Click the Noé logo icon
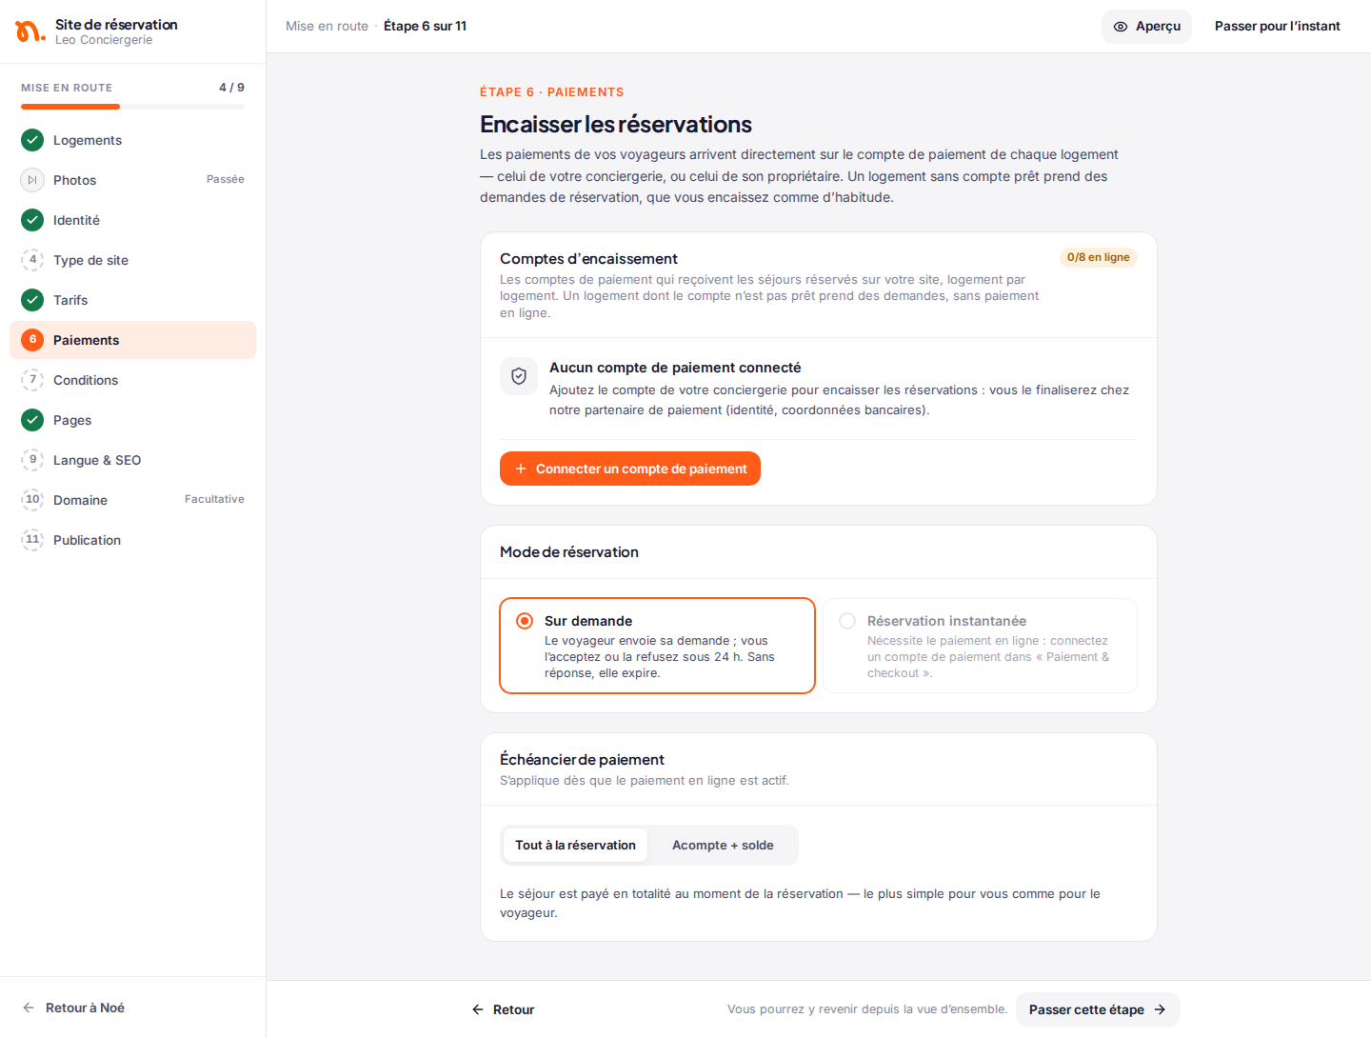 pos(30,31)
